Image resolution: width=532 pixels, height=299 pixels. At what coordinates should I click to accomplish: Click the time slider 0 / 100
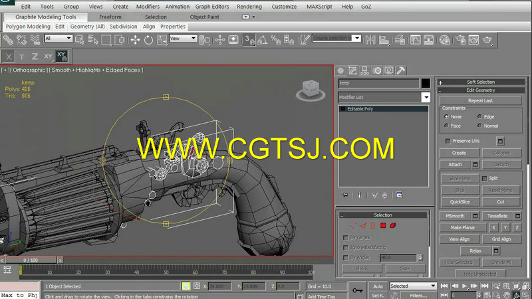(x=31, y=260)
